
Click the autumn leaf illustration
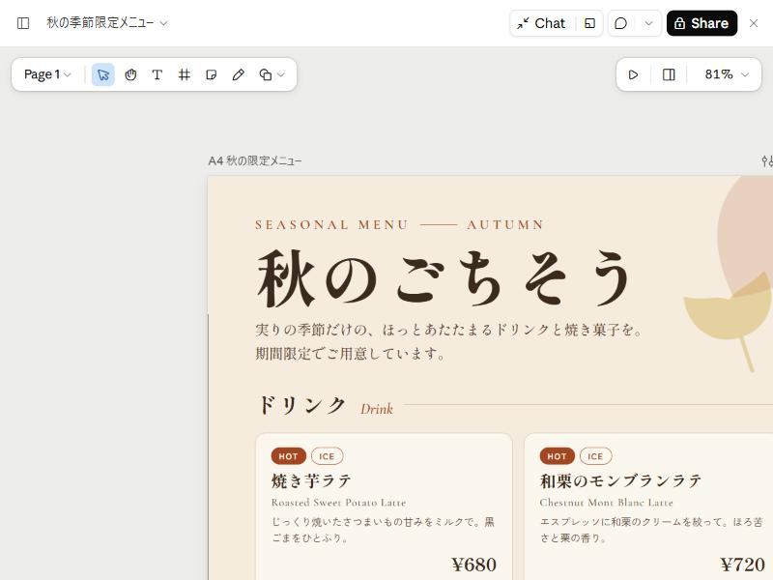coord(731,296)
